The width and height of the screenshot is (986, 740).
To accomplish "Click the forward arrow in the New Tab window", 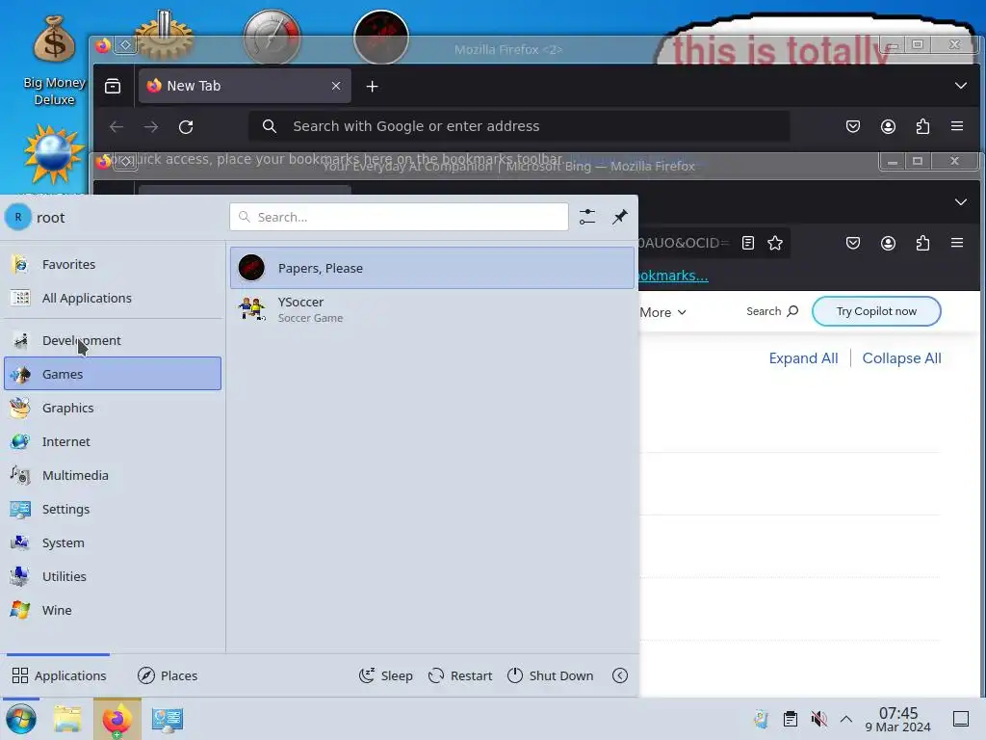I will 151,126.
